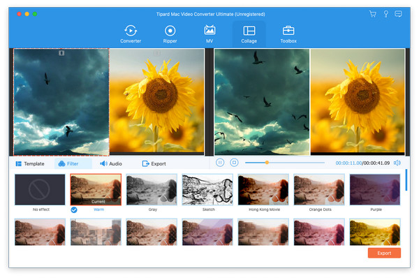
Task: Click the grid icon above the sunflower clip
Action: tap(157, 53)
